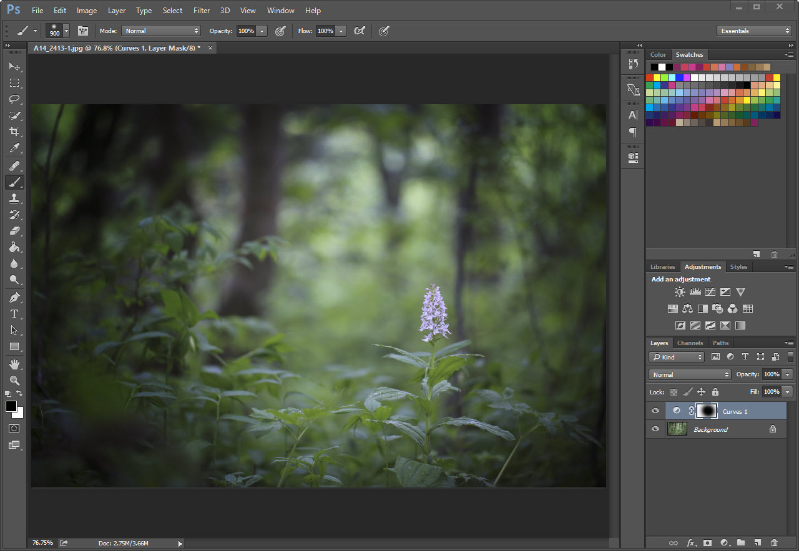Open the Essentials workspace dropdown
The image size is (799, 551).
click(x=754, y=31)
